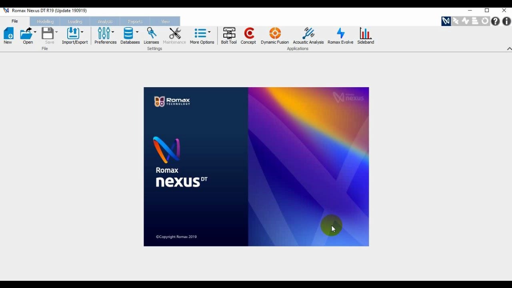Launch Acoustic Analysis application
This screenshot has height=288, width=512.
[x=308, y=34]
